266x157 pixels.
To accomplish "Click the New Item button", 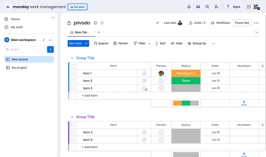I will click(76, 43).
